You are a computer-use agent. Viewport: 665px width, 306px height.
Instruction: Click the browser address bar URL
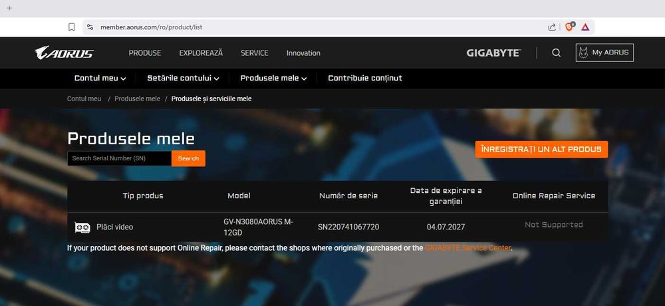click(x=152, y=27)
